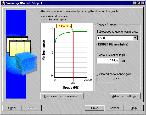This screenshot has height=115, width=146.
Task: Open Advanced Settings
Action: (125, 96)
